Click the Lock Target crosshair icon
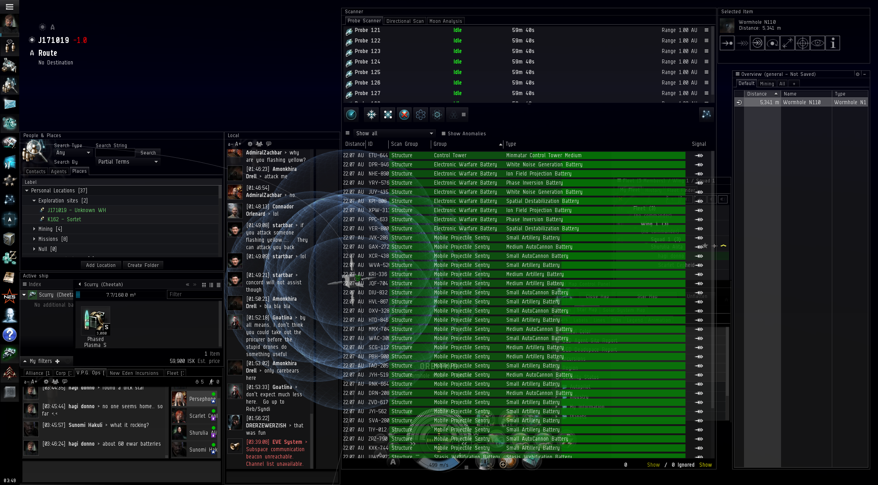The image size is (878, 485). coord(802,43)
